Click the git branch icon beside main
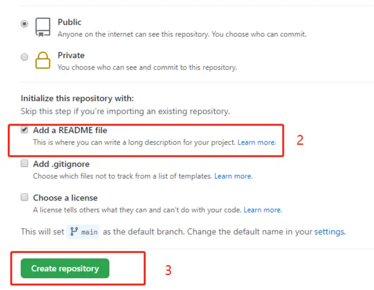374x290 pixels. pos(74,231)
